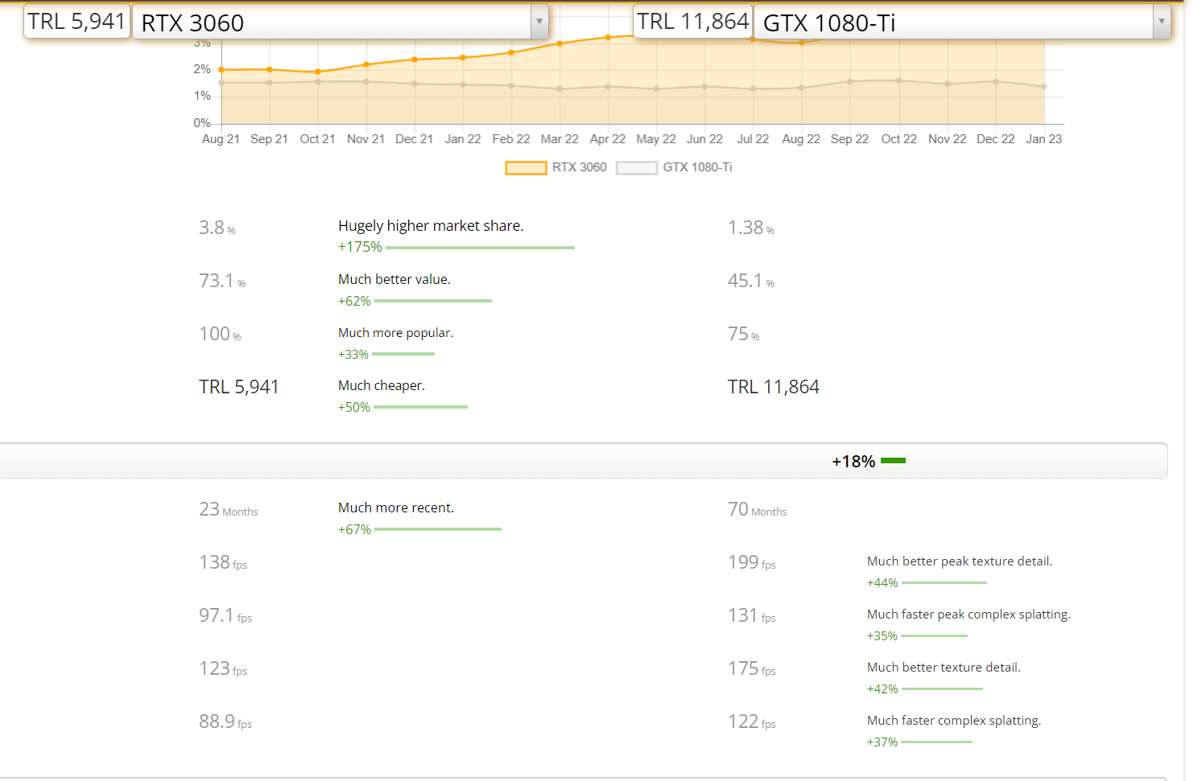Screen dimensions: 1202x781
Task: Click the 88.9 fps value
Action: click(225, 722)
